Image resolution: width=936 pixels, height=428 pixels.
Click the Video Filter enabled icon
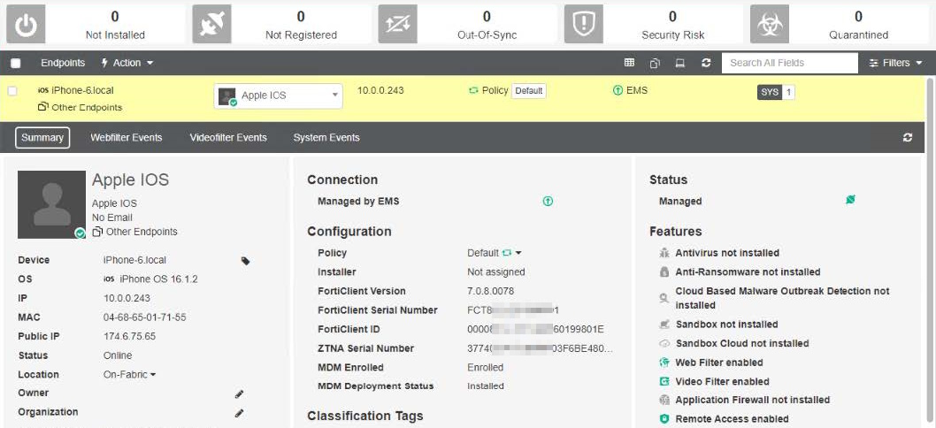tap(664, 381)
